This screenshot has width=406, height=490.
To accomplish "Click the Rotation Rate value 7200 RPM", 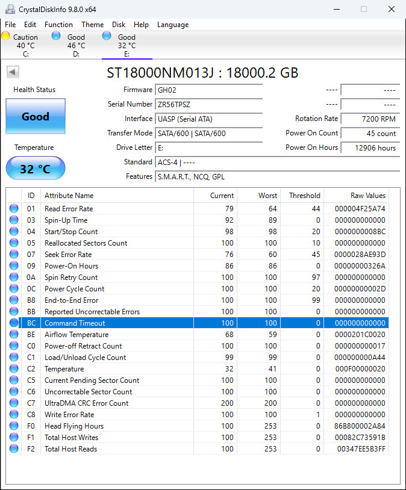I will point(370,119).
